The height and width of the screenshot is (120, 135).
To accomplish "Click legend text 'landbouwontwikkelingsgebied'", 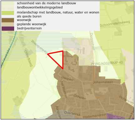I will [x=40, y=7].
